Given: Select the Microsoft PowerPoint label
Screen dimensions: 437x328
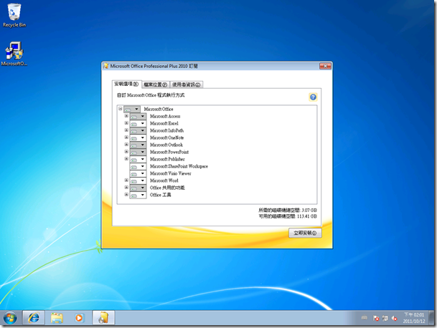Looking at the screenshot, I should [x=169, y=152].
